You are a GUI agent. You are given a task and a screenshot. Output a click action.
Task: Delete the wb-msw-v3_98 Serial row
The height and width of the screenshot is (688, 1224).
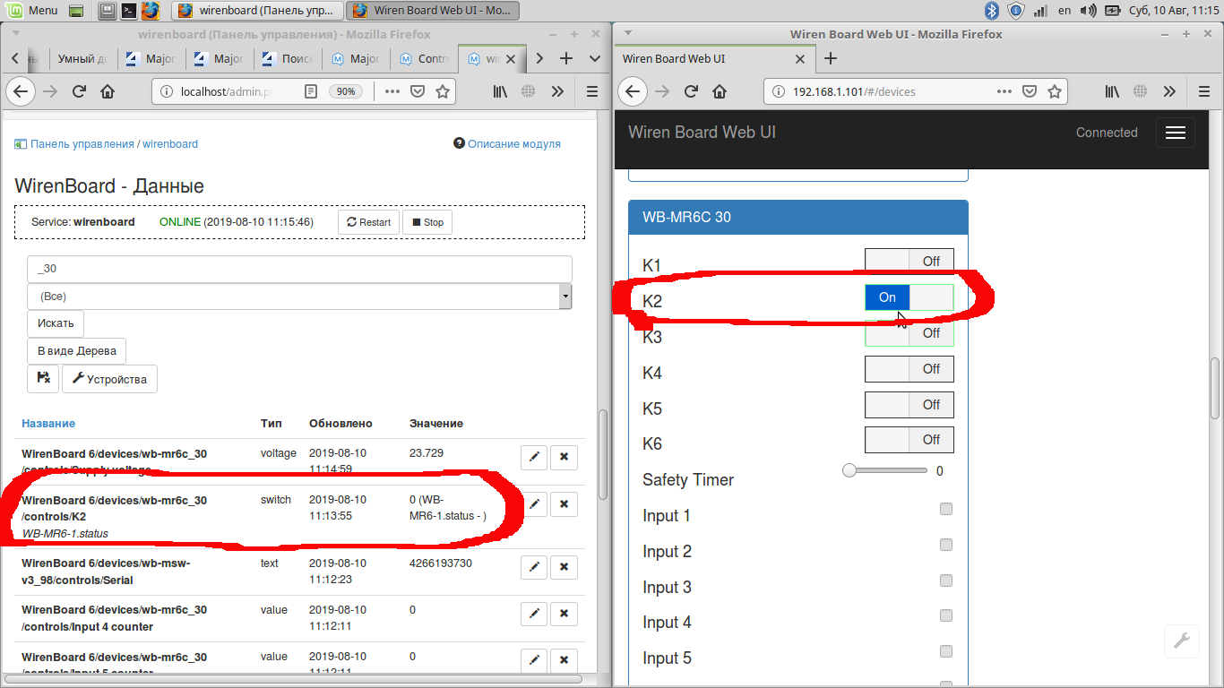[x=564, y=566]
